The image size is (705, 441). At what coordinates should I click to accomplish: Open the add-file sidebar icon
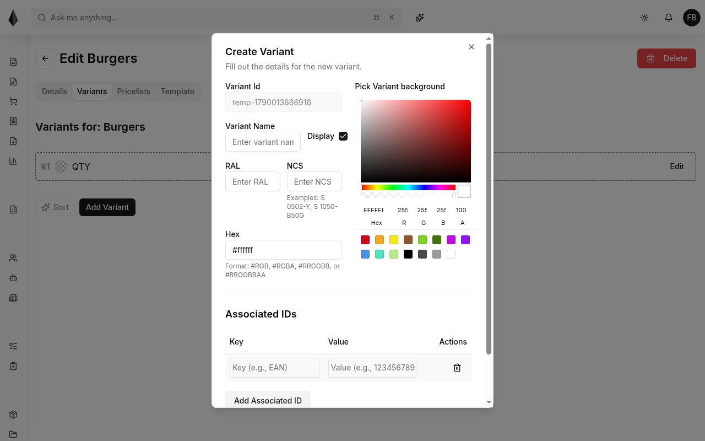13,141
